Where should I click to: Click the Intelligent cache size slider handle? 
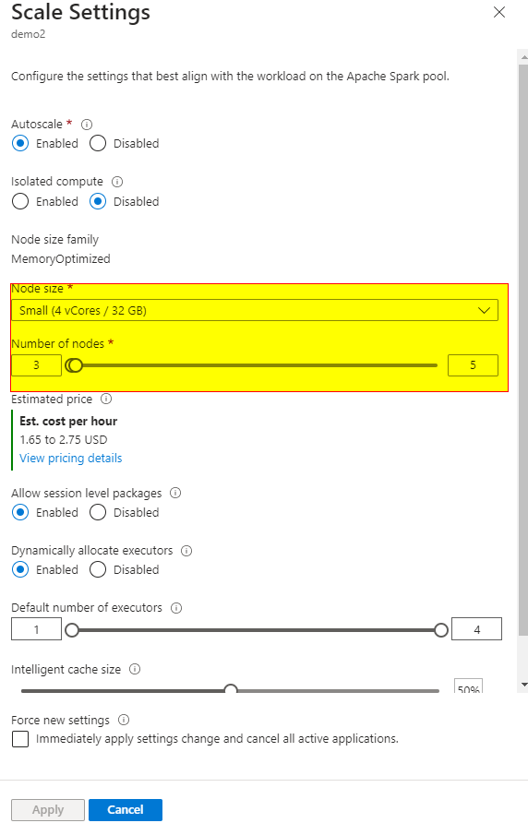coord(231,689)
